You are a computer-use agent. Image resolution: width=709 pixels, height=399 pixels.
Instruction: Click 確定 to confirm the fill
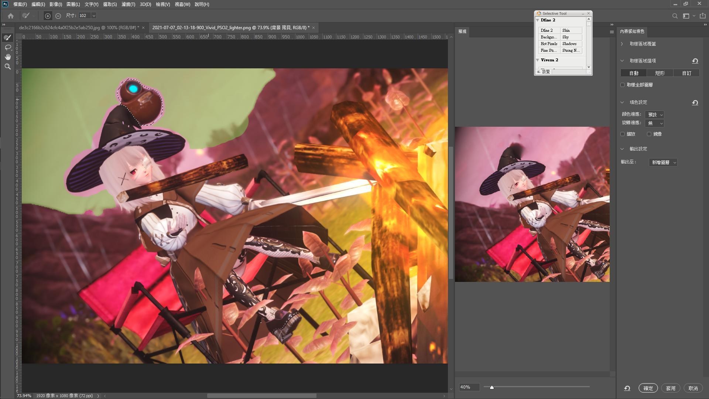click(x=648, y=388)
